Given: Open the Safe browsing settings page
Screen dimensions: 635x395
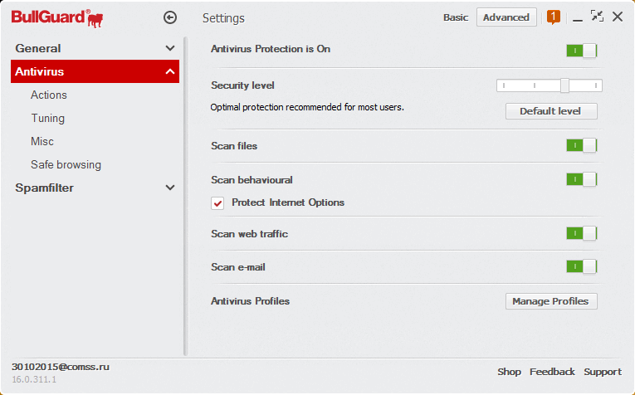Looking at the screenshot, I should coord(66,164).
